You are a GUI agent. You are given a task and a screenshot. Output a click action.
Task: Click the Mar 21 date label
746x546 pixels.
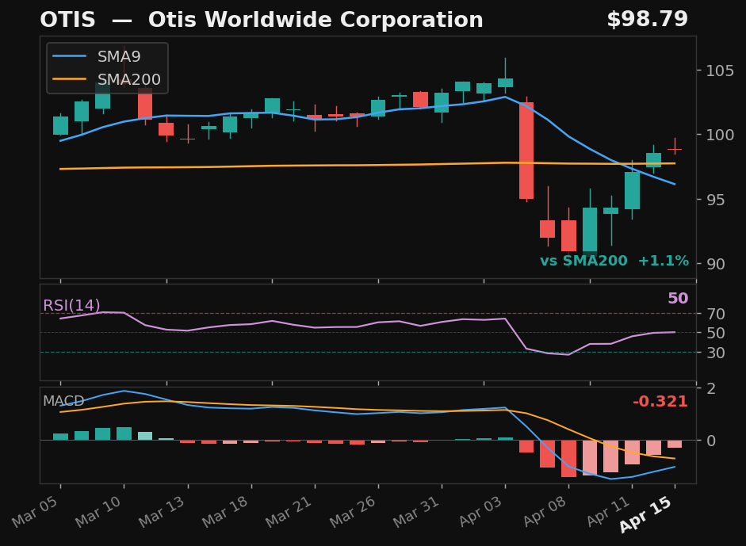(289, 512)
